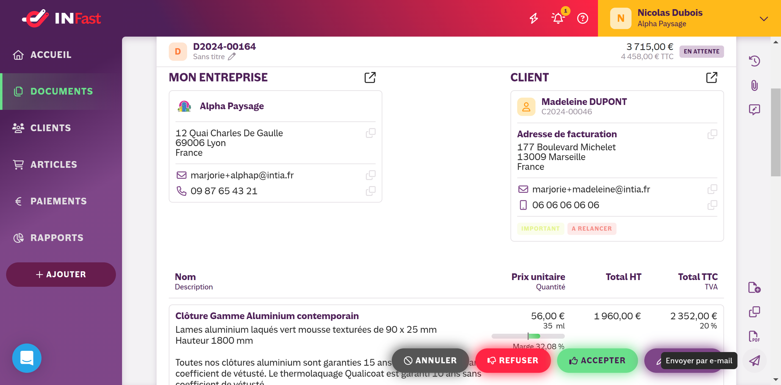This screenshot has height=385, width=781.
Task: Click the margin indicator bar
Action: tap(528, 336)
